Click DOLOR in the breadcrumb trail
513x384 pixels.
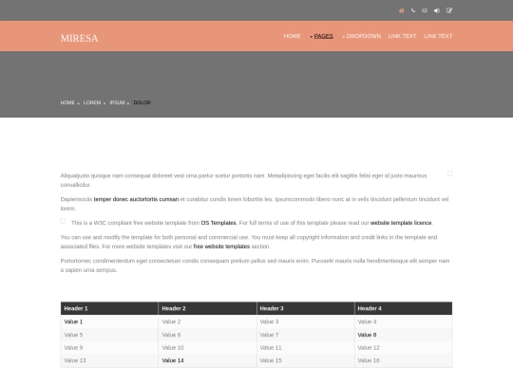tap(142, 102)
